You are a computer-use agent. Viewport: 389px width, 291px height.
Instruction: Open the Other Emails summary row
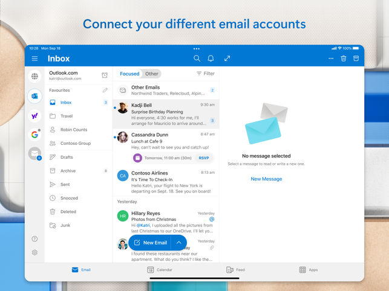pyautogui.click(x=166, y=90)
